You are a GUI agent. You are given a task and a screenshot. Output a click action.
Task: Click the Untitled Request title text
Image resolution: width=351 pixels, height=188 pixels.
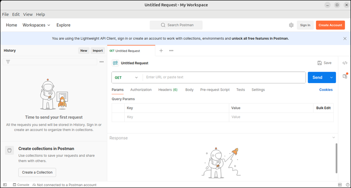(135, 63)
